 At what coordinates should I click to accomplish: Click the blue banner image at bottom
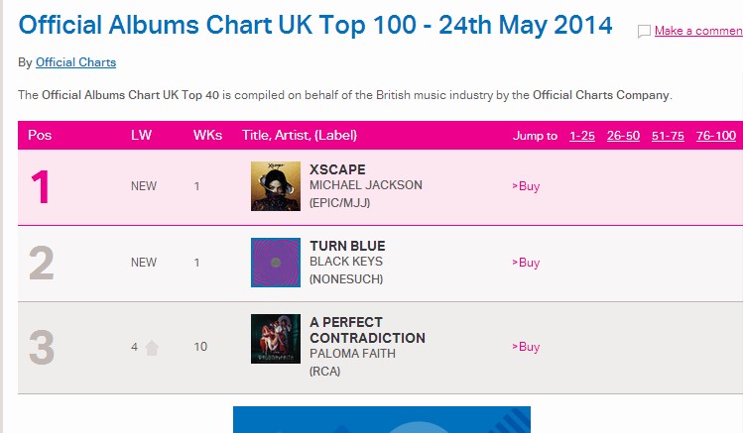point(382,420)
